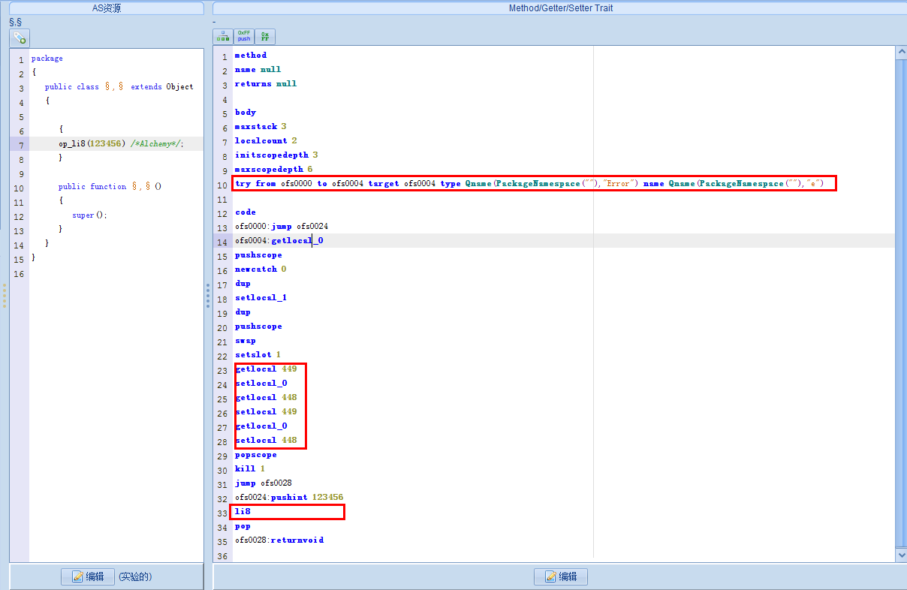Click the "super();" line

(x=89, y=215)
